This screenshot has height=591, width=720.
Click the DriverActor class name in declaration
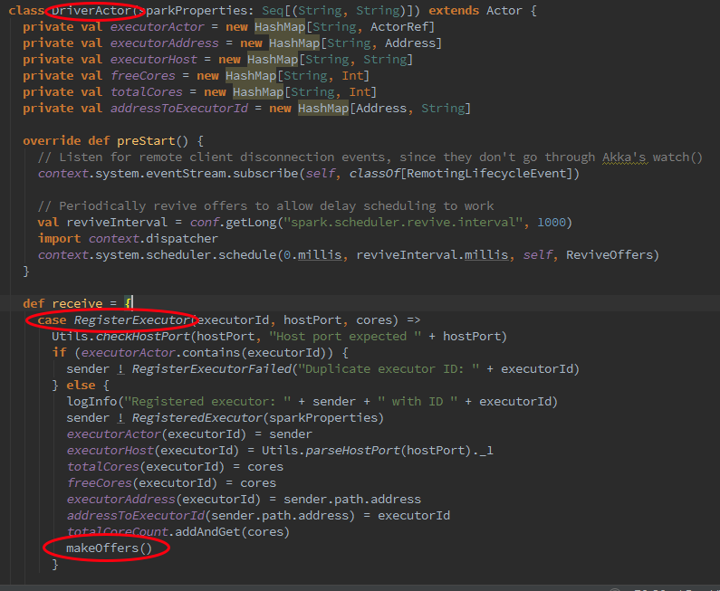point(91,11)
